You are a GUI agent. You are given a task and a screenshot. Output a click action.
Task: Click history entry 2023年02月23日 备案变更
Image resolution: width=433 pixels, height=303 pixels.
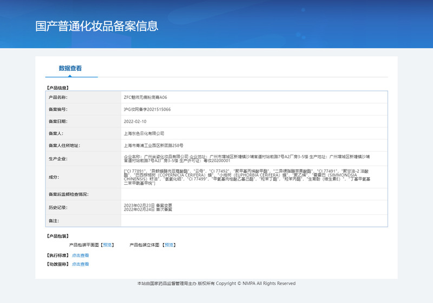click(148, 205)
